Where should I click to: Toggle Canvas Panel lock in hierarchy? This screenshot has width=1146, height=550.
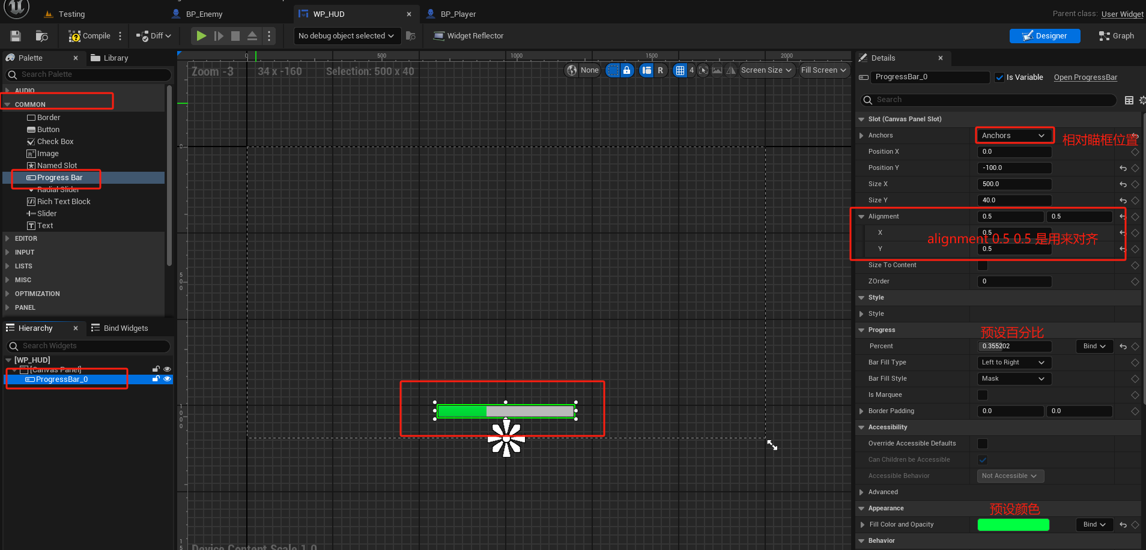coord(156,369)
